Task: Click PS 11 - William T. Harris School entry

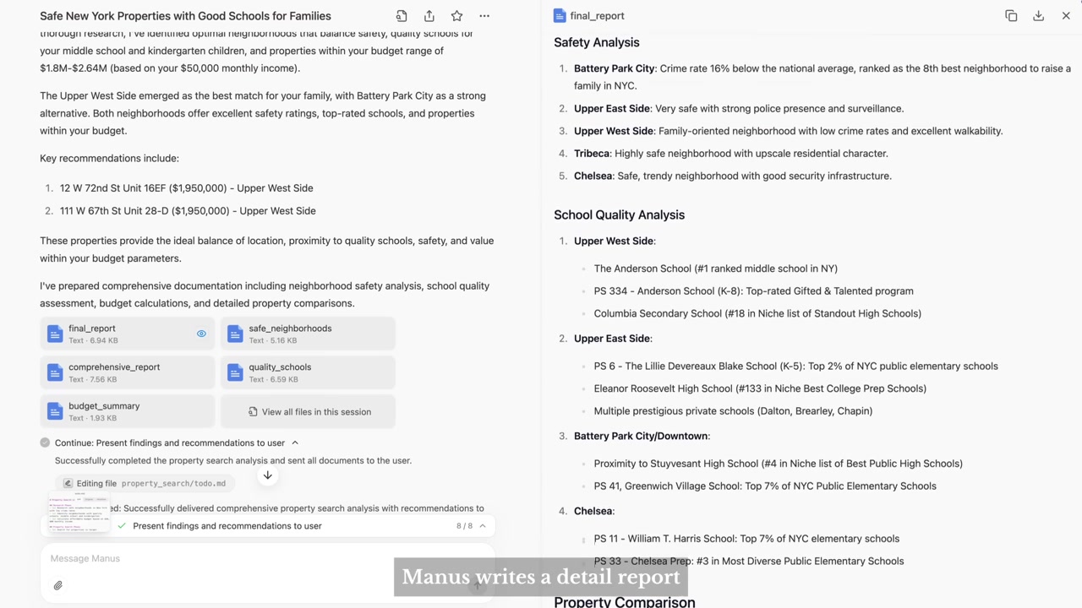Action: 746,539
